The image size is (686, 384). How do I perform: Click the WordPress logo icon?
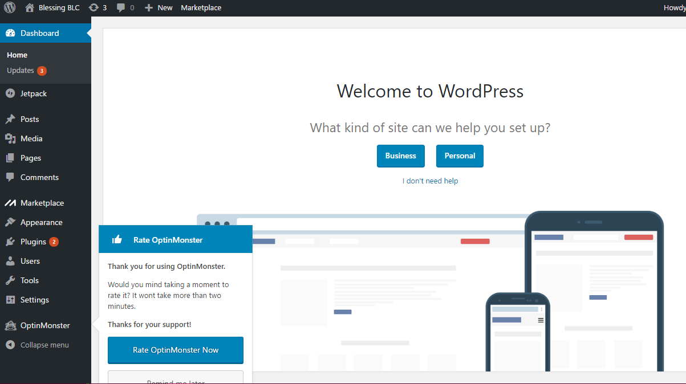tap(10, 7)
